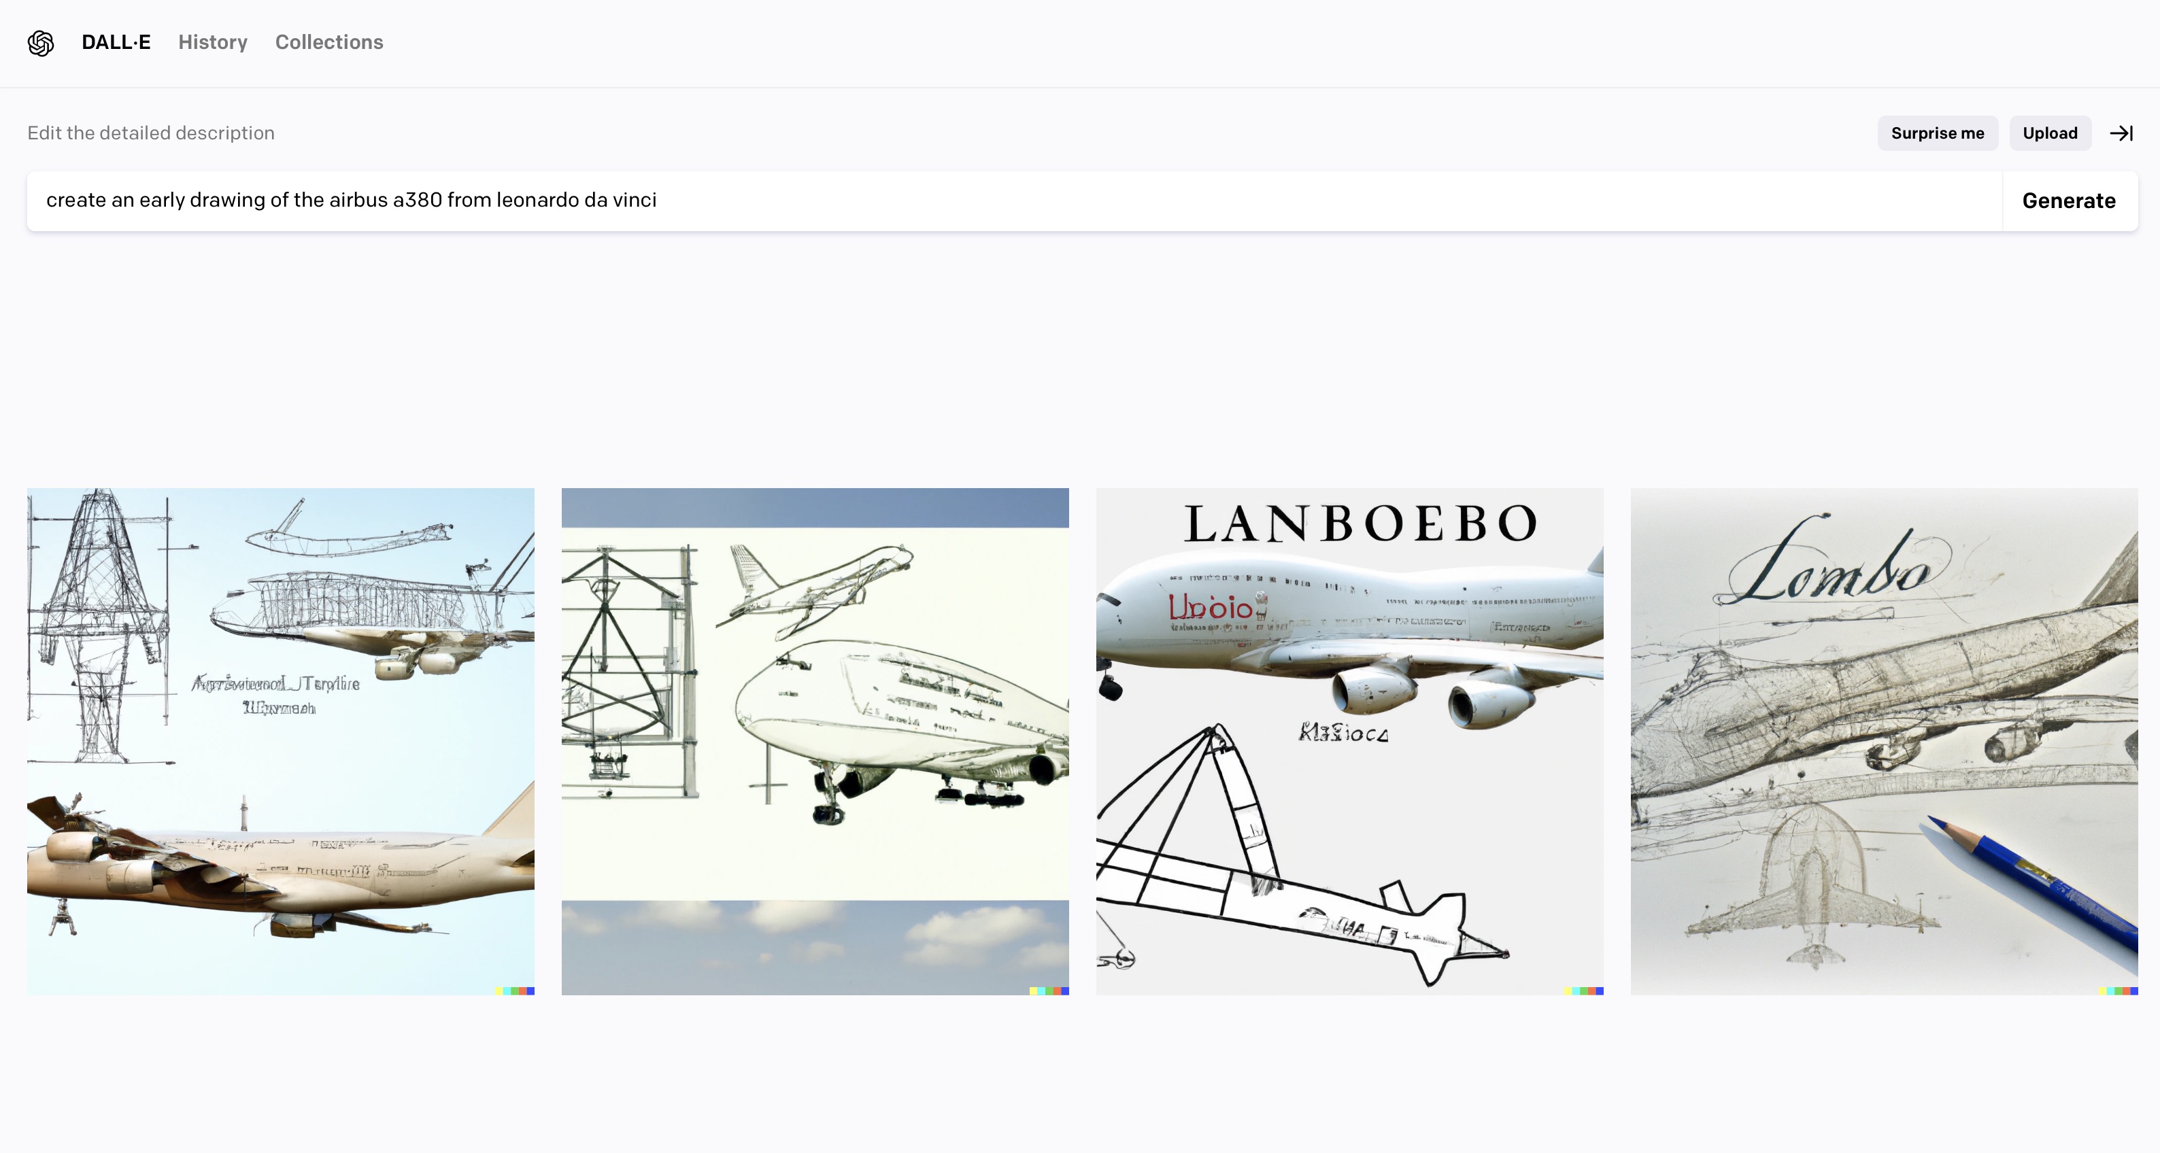Click the Upload button
Image resolution: width=2160 pixels, height=1153 pixels.
pyautogui.click(x=2049, y=133)
